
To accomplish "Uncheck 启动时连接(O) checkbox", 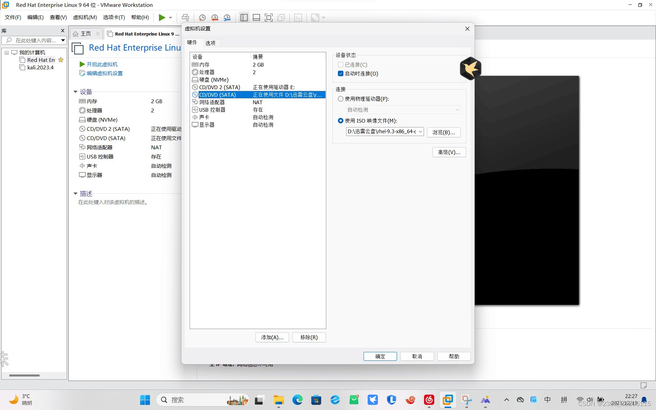I will click(341, 73).
